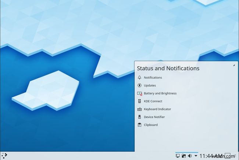Select the Notifications label
The width and height of the screenshot is (239, 160).
click(153, 78)
